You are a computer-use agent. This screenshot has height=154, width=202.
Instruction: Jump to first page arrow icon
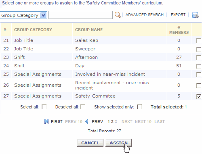tap(46, 121)
